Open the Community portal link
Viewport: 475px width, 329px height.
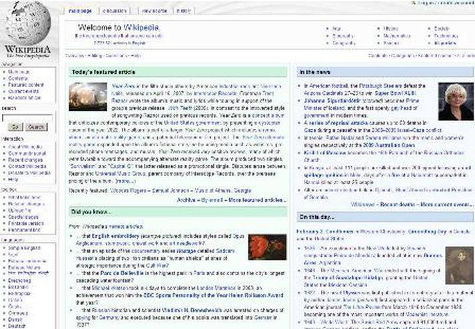coord(27,154)
